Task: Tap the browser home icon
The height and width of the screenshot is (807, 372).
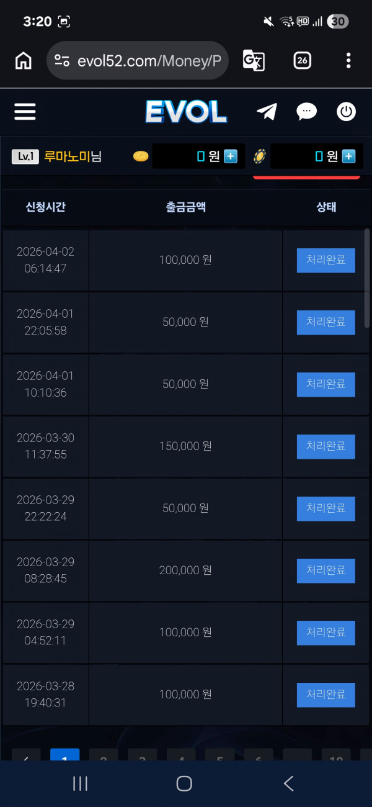Action: 24,60
